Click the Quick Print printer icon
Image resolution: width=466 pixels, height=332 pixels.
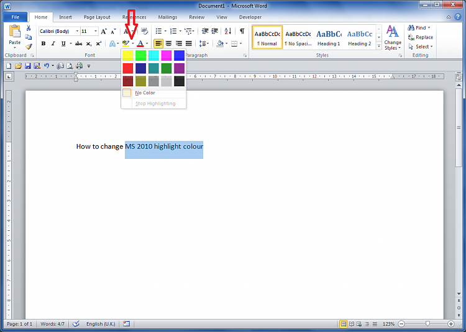point(80,66)
